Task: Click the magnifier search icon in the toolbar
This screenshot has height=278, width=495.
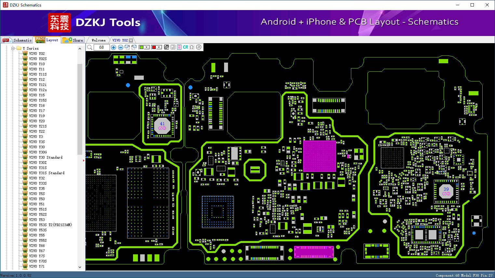Action: tap(90, 47)
